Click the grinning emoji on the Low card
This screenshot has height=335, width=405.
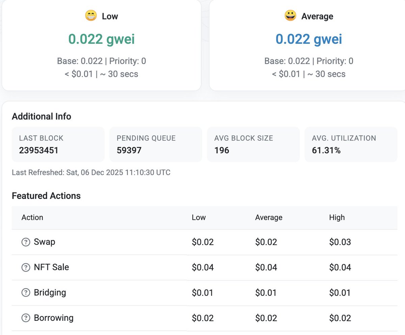tap(90, 16)
